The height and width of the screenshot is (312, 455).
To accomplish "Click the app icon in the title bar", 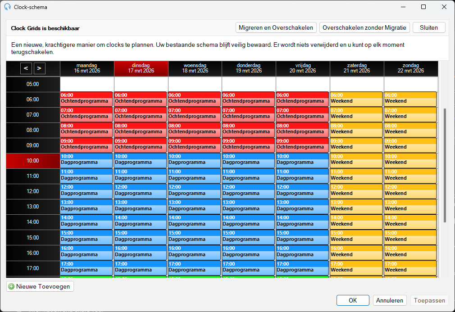I will [8, 7].
